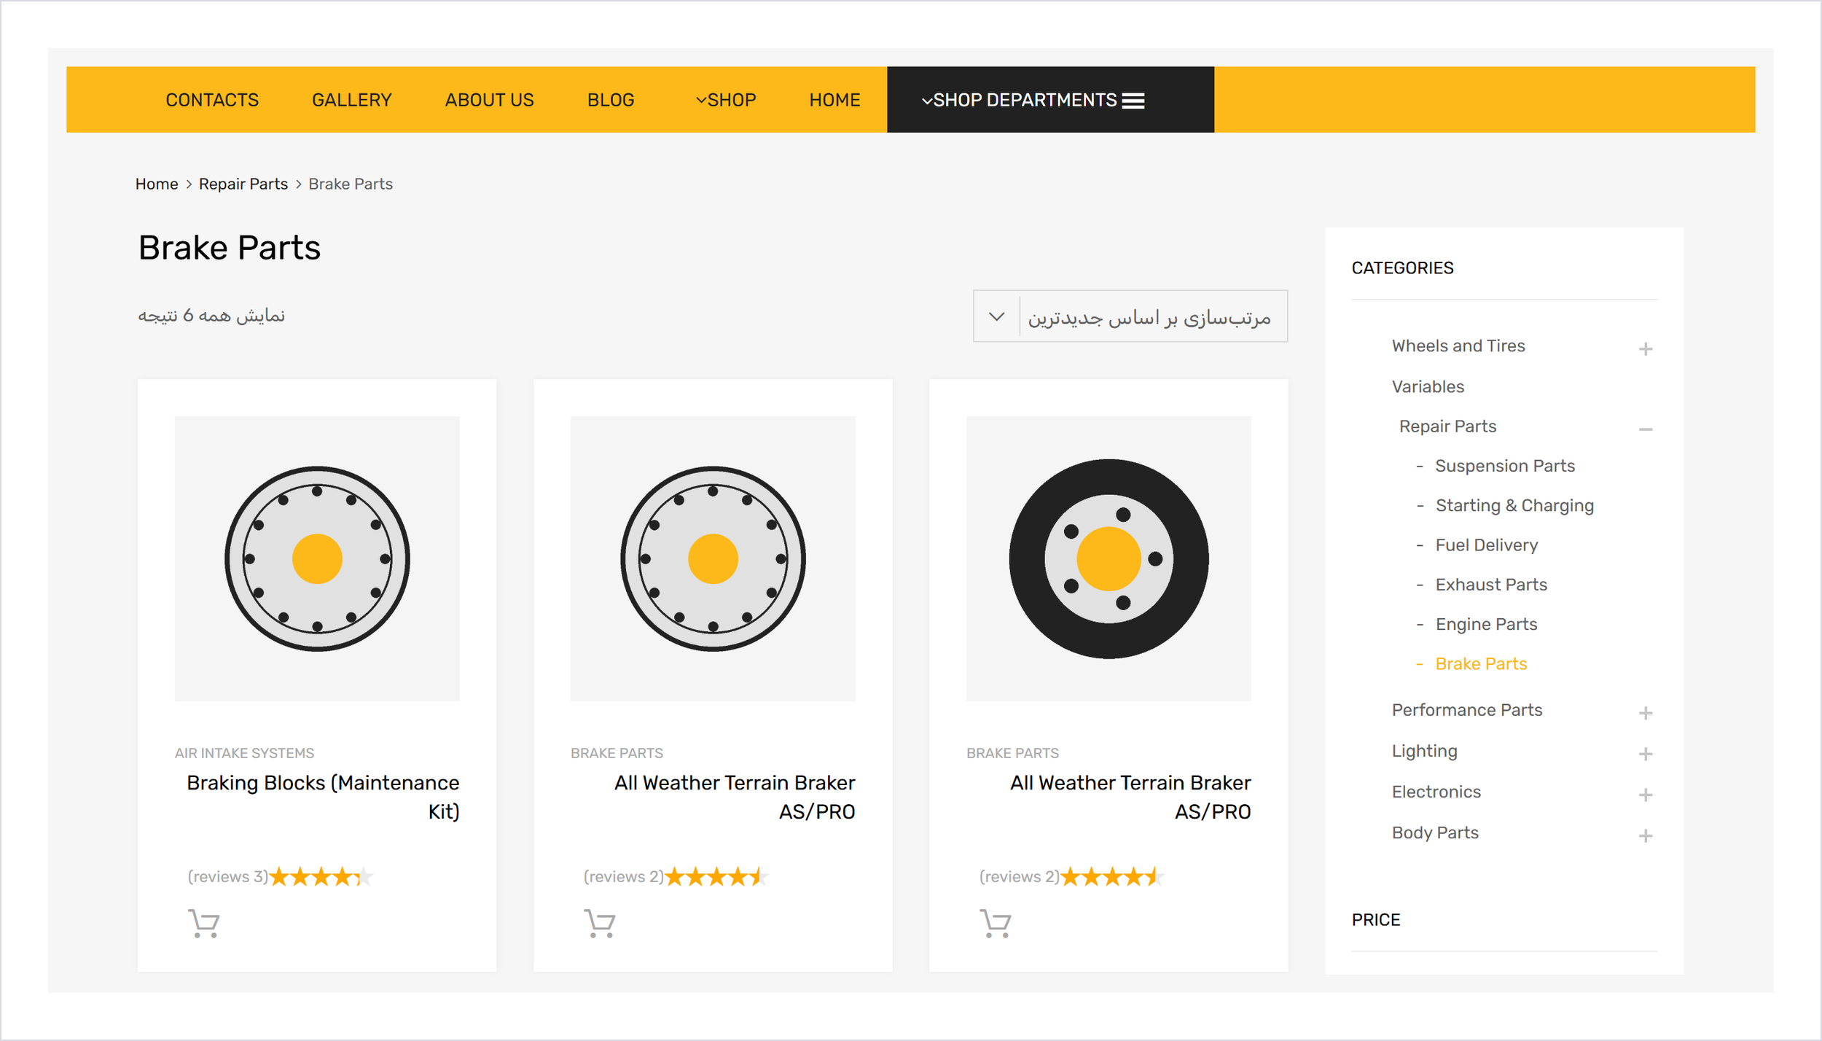Select the Starting & Charging subcategory
Image resolution: width=1822 pixels, height=1041 pixels.
point(1514,505)
